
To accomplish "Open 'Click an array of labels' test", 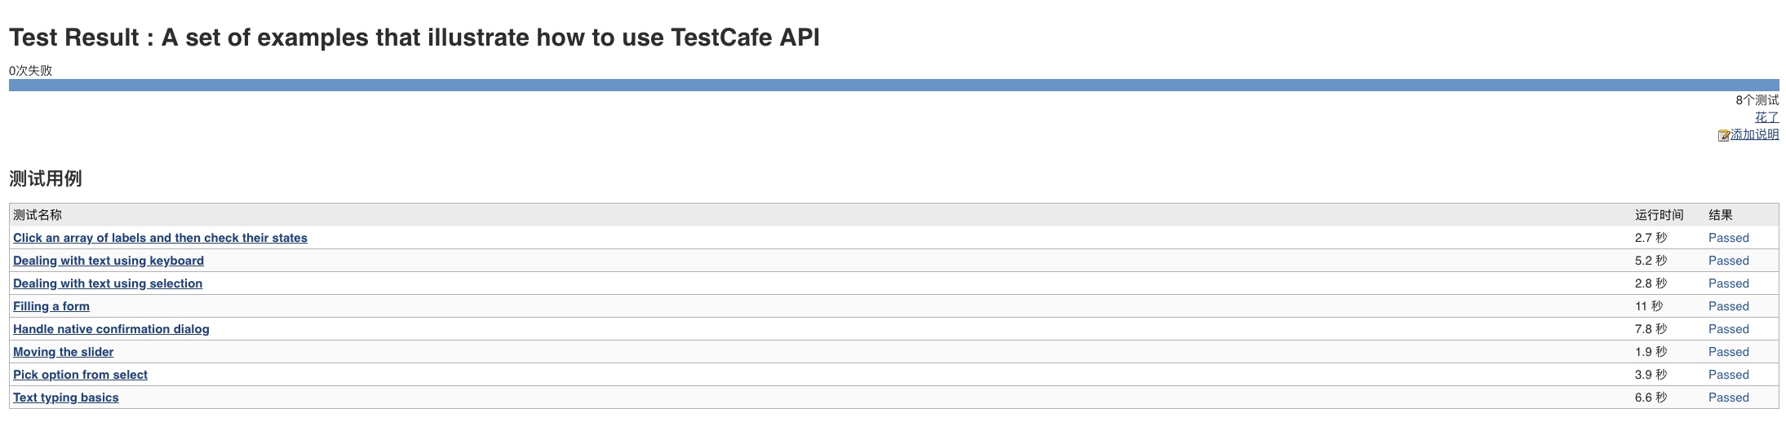I will (x=160, y=238).
